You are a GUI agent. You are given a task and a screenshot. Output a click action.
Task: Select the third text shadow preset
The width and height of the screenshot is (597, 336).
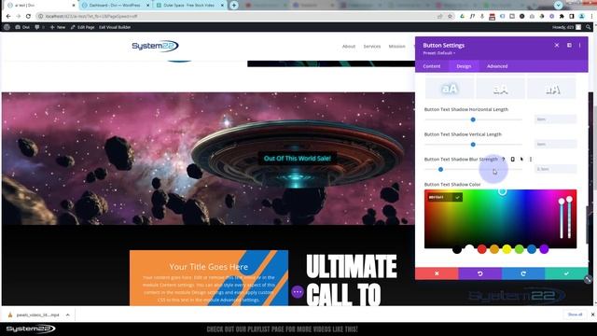pos(551,89)
